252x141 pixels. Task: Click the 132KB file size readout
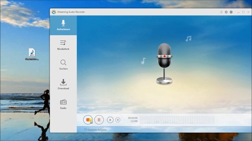(x=134, y=121)
